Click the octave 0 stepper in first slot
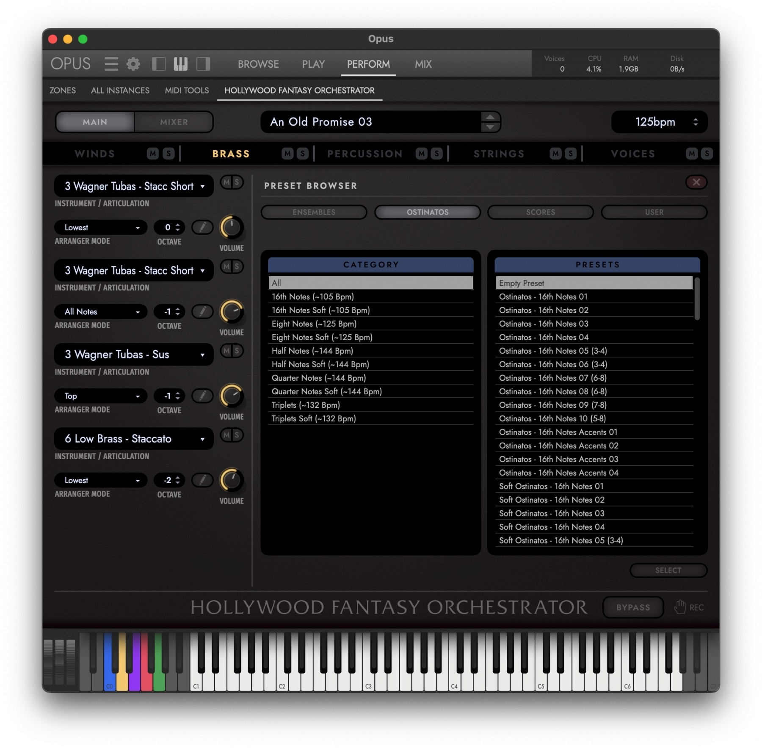Screen dimensions: 762x748 [177, 227]
